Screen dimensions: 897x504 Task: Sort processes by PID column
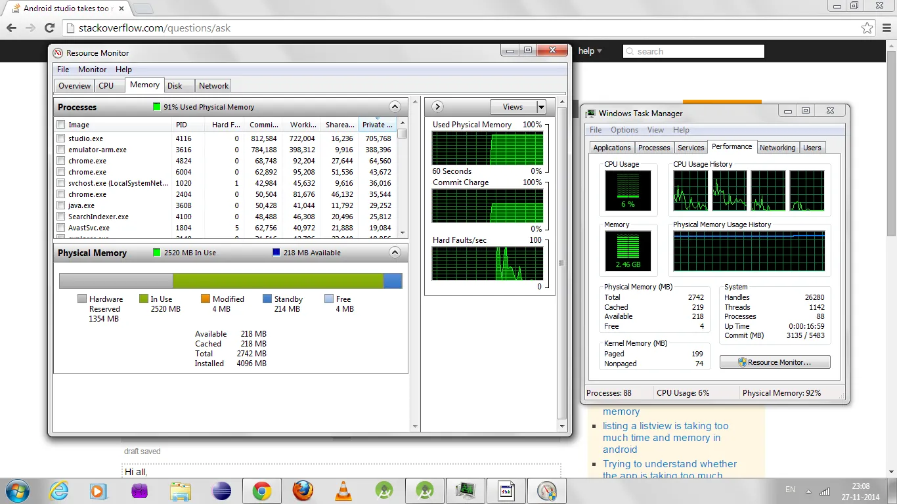[x=188, y=125]
